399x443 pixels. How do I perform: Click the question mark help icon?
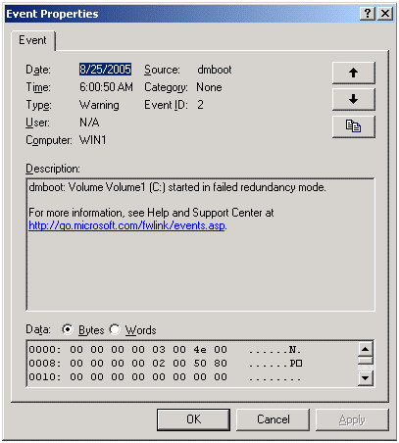pos(368,14)
